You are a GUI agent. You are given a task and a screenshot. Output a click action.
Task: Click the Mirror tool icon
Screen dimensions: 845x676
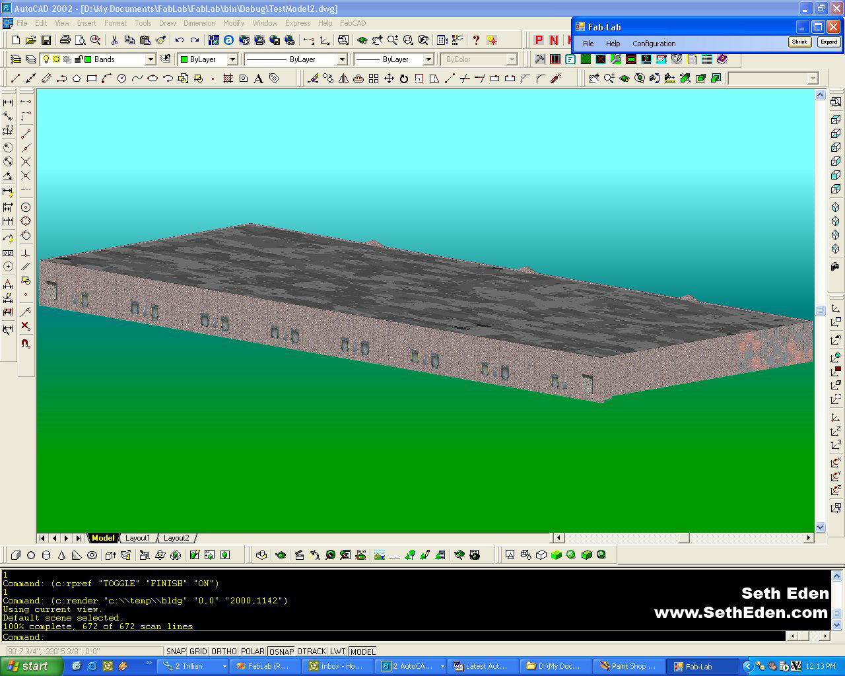click(343, 79)
